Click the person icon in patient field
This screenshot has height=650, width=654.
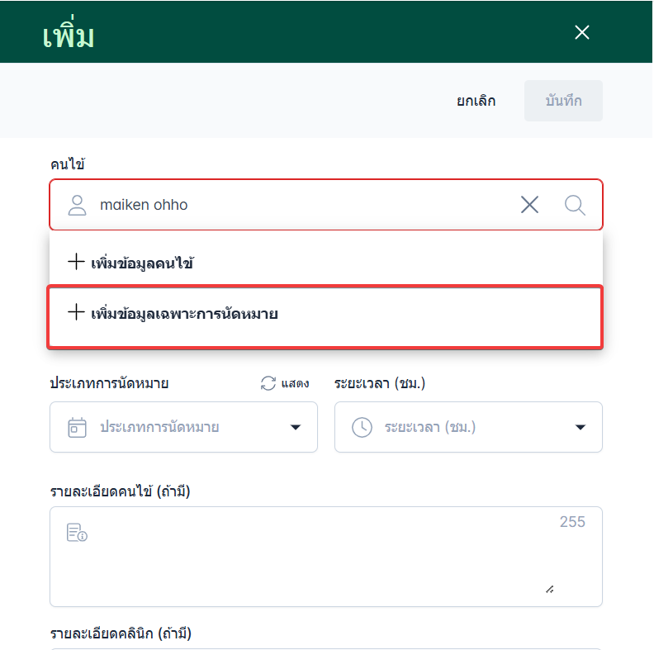pos(77,205)
